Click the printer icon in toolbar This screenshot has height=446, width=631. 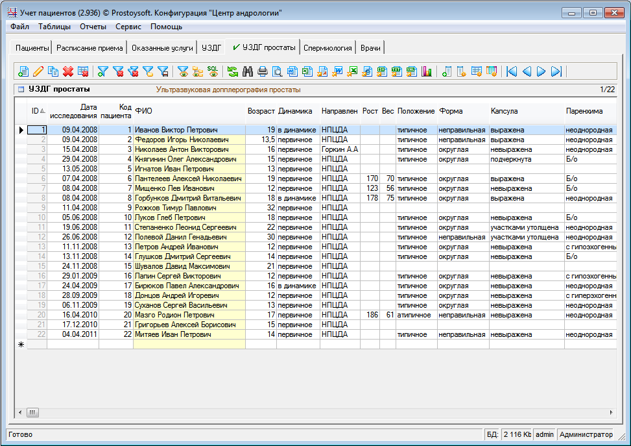tap(262, 71)
